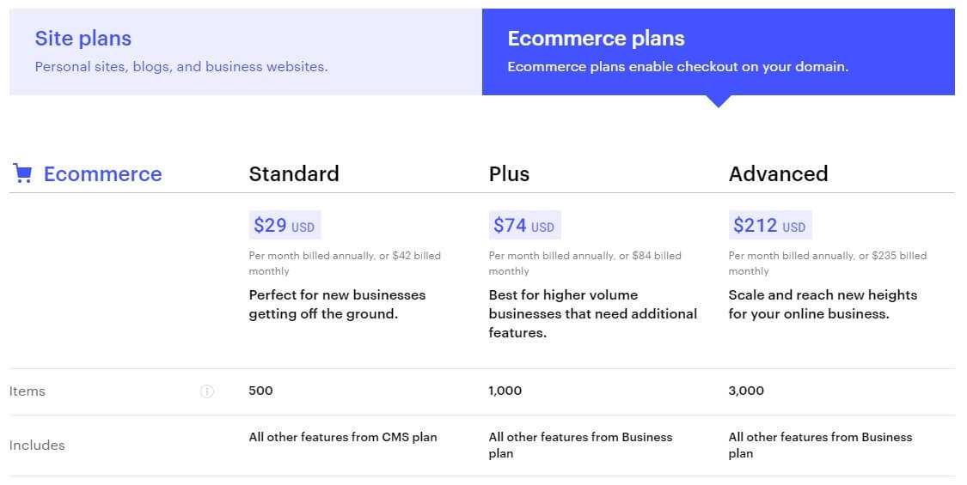The width and height of the screenshot is (967, 485).
Task: Click the Items row label
Action: (x=28, y=391)
